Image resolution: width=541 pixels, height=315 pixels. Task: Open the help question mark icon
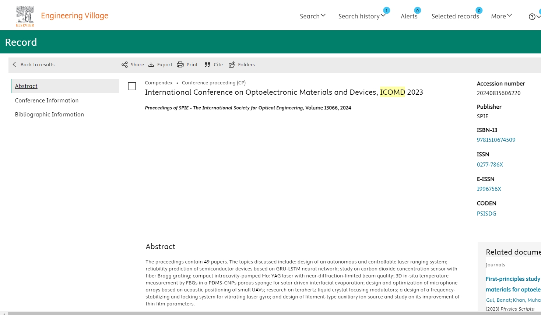pos(532,17)
